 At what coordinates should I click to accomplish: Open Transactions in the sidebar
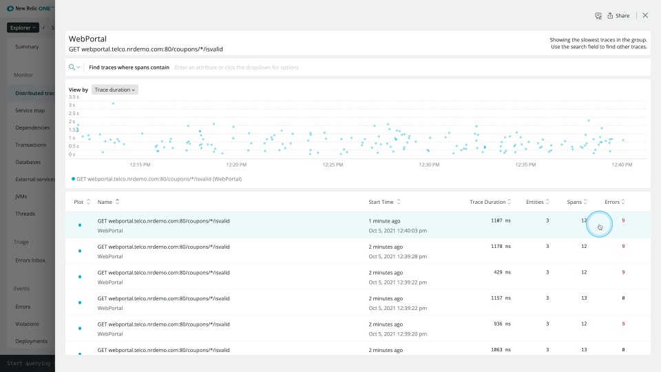[31, 145]
